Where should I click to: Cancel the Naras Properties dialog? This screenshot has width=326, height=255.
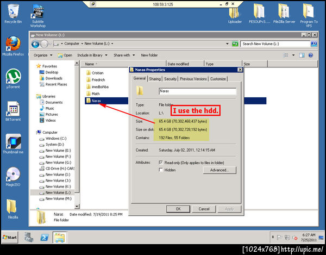pyautogui.click(x=204, y=209)
